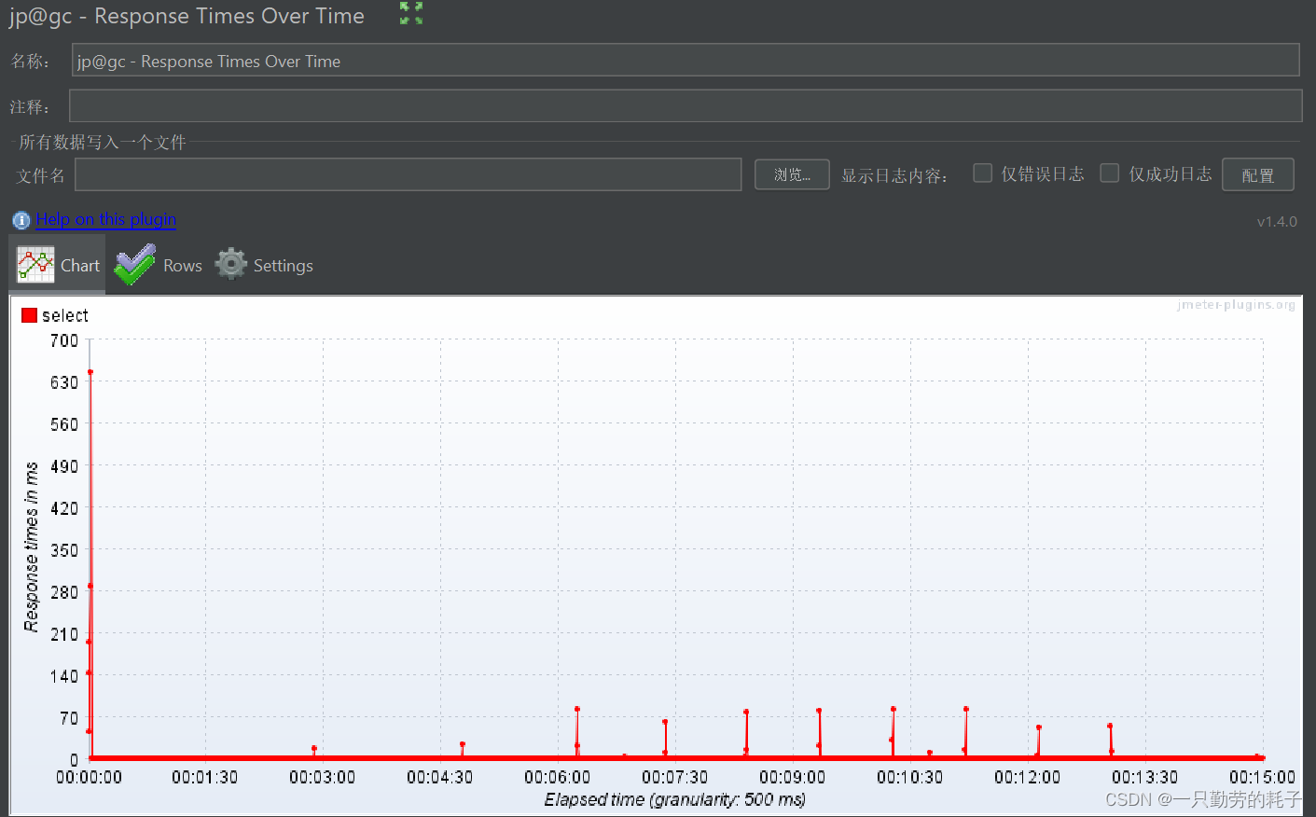Click the 所有数据写入一个文件 section label

click(103, 142)
